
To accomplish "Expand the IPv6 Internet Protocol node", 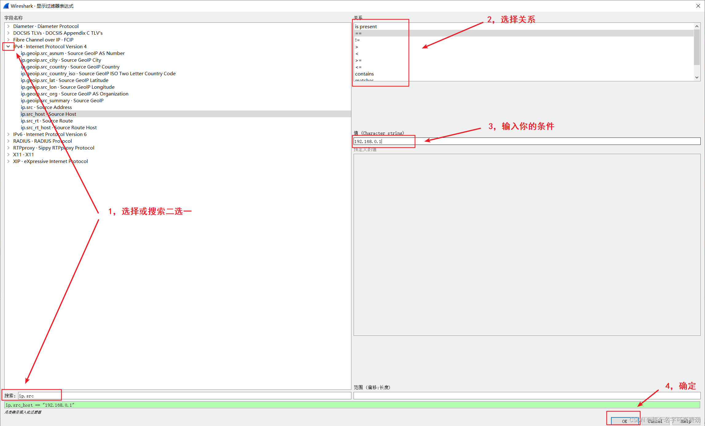I will pos(8,134).
